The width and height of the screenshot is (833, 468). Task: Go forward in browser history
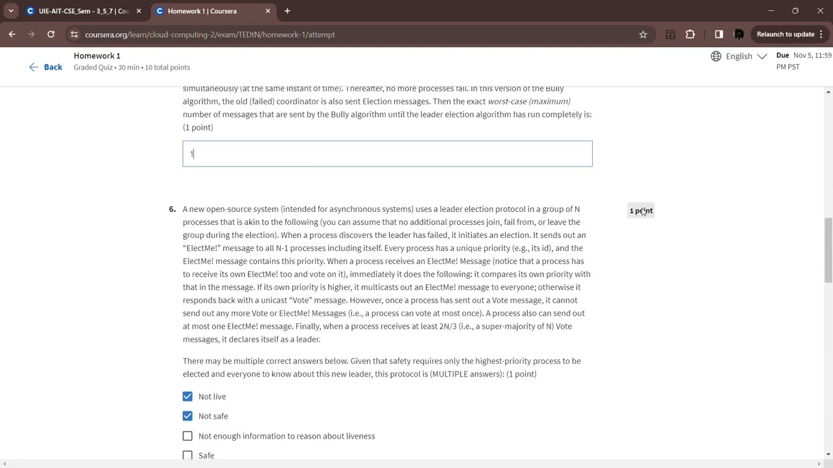31,34
